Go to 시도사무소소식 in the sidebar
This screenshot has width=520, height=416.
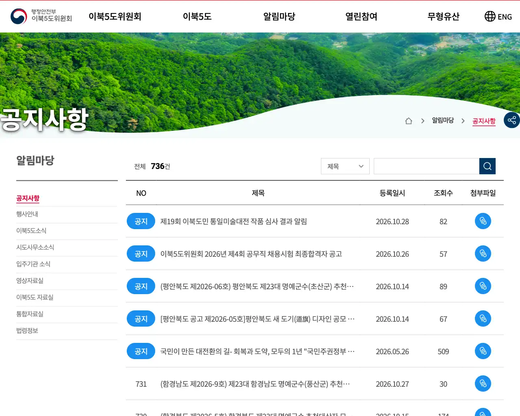35,247
